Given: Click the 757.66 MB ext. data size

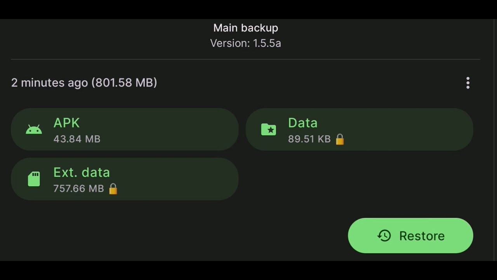Looking at the screenshot, I should point(78,189).
